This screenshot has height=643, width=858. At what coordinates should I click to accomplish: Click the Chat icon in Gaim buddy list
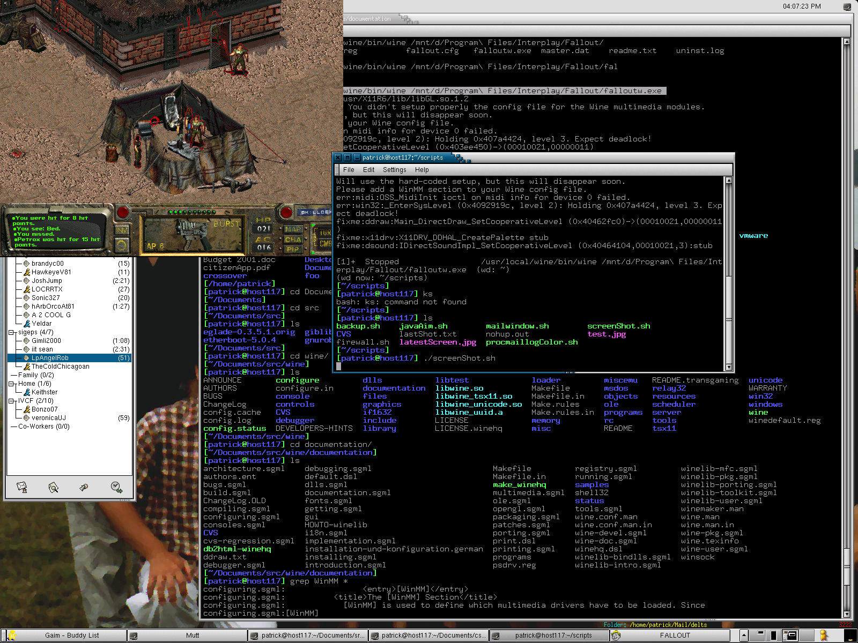(84, 487)
